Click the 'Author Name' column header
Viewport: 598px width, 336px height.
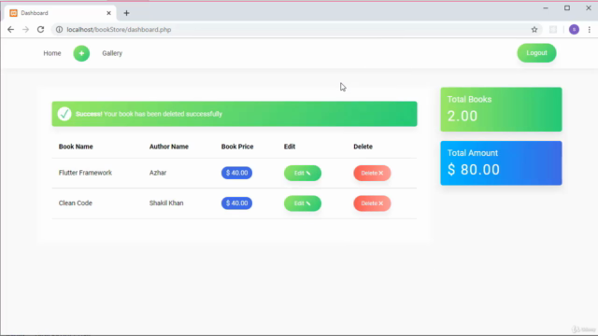[169, 147]
